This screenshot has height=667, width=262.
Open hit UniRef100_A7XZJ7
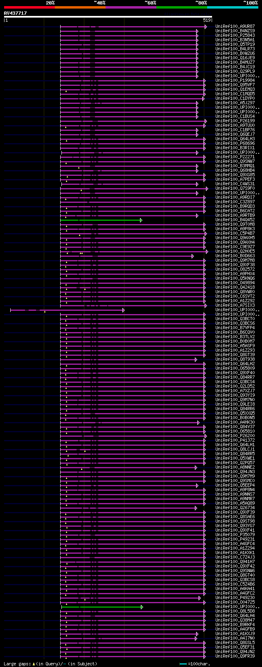pos(235,391)
